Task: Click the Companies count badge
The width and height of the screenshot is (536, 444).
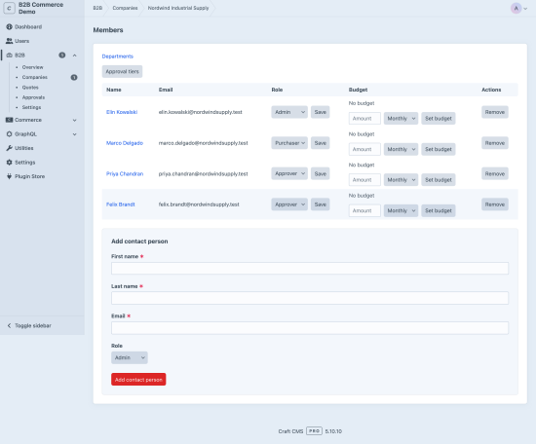Action: 74,77
